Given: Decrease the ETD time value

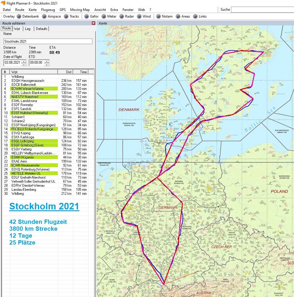Looking at the screenshot, I should click(47, 64).
